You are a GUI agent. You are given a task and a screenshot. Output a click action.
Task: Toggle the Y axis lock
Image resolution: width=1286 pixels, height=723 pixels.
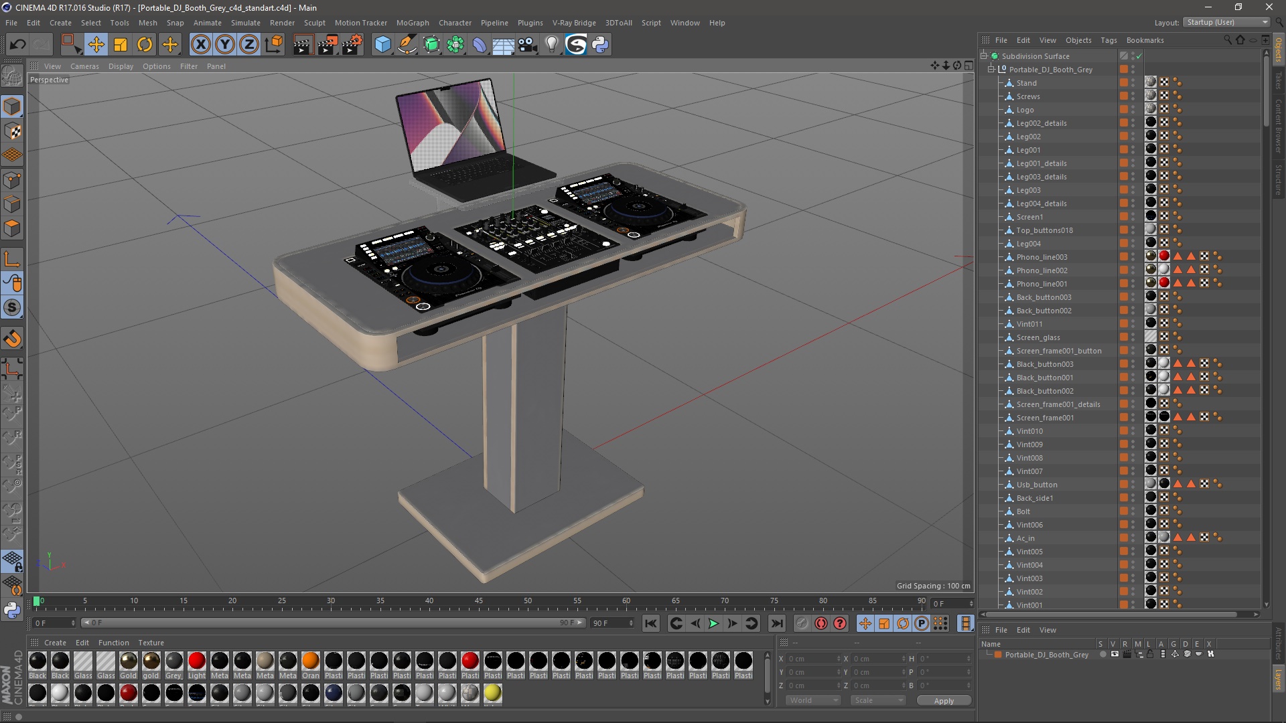[225, 45]
